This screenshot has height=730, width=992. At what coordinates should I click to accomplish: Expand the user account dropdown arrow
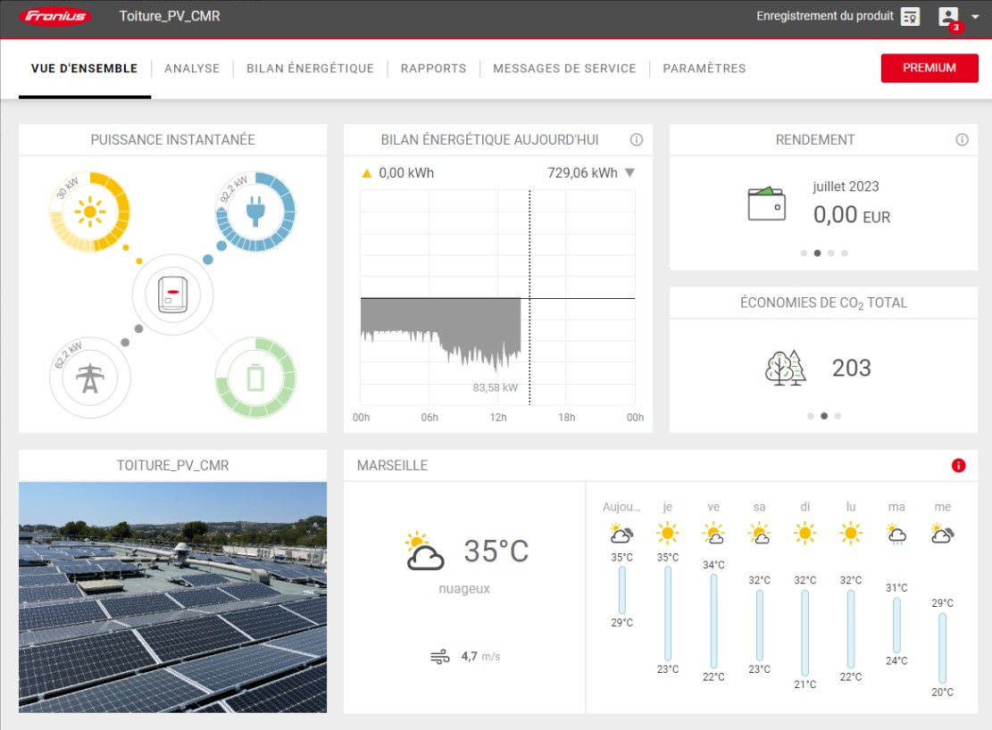point(974,17)
